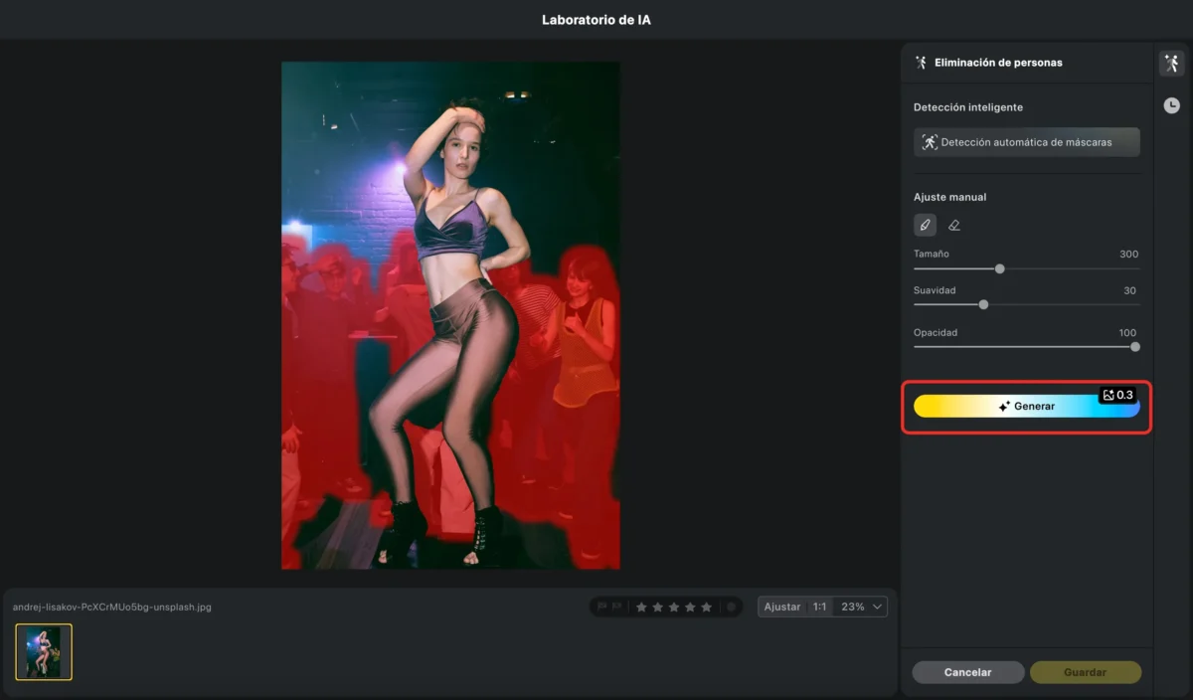The image size is (1193, 700).
Task: Expand the zoom chevron next to 23%
Action: point(877,607)
